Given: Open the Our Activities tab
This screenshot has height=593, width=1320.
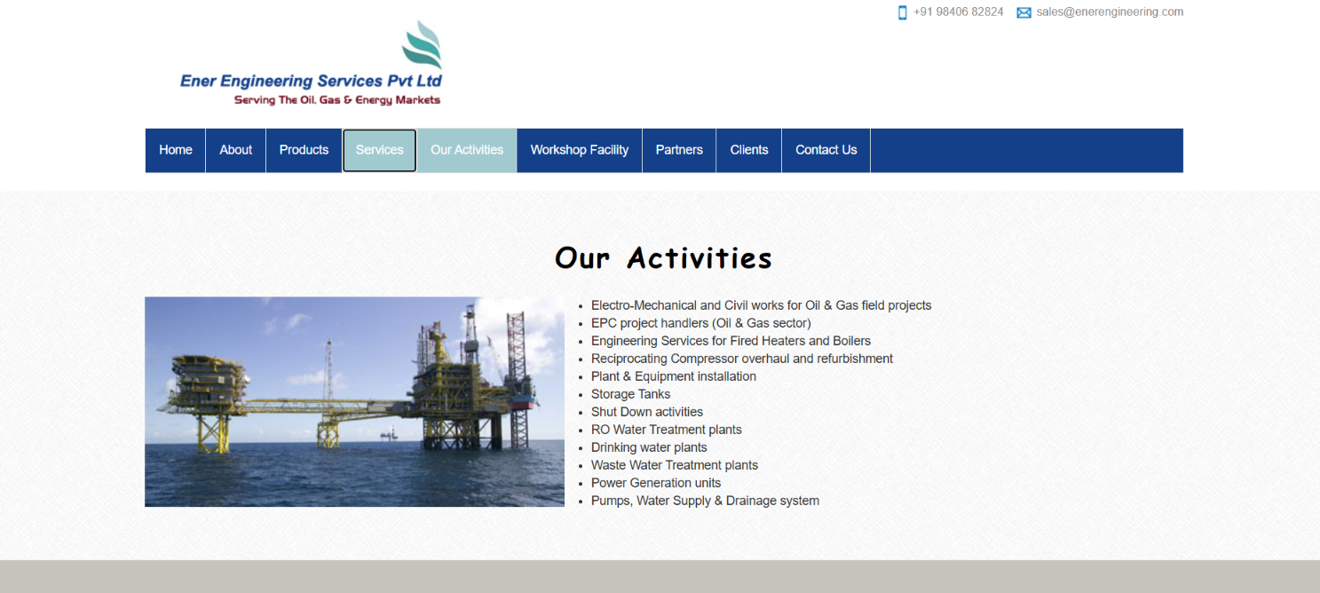Looking at the screenshot, I should click(467, 150).
